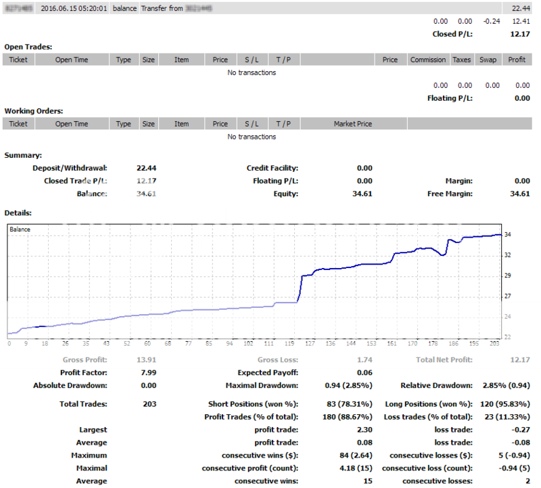
Task: Select the balance transfer row dated 2016.06.15
Action: tap(270, 8)
